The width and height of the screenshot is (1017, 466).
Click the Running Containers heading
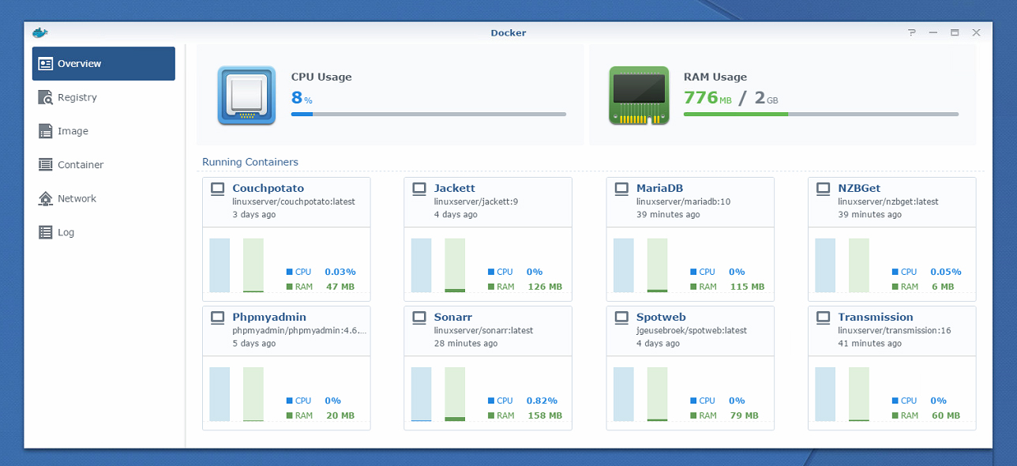250,162
